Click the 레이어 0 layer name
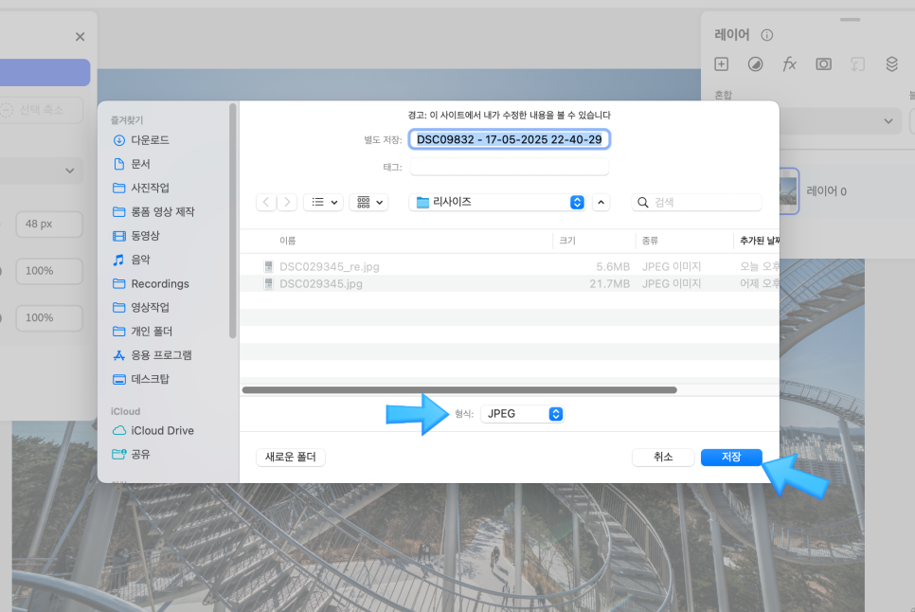 pos(826,191)
